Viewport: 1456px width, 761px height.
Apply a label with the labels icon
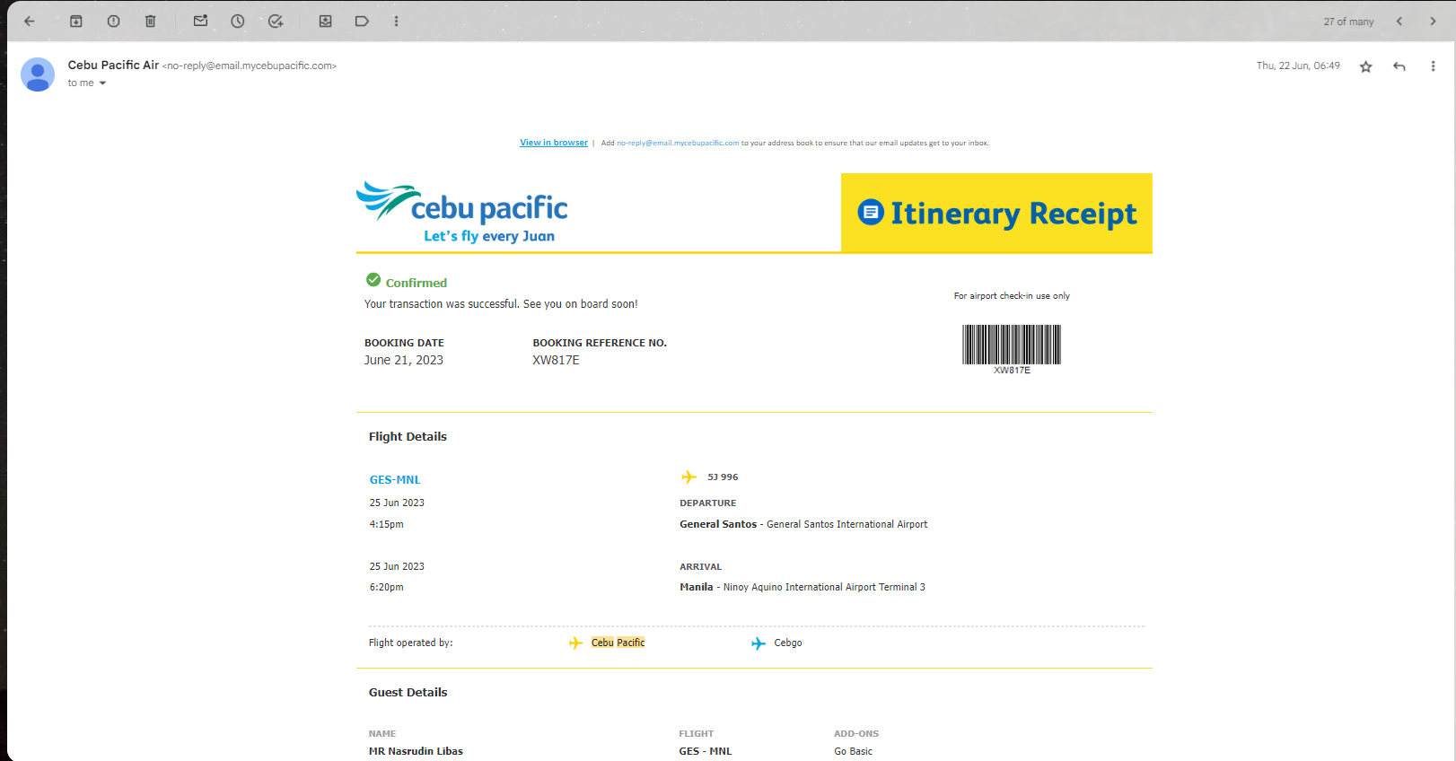[x=362, y=22]
